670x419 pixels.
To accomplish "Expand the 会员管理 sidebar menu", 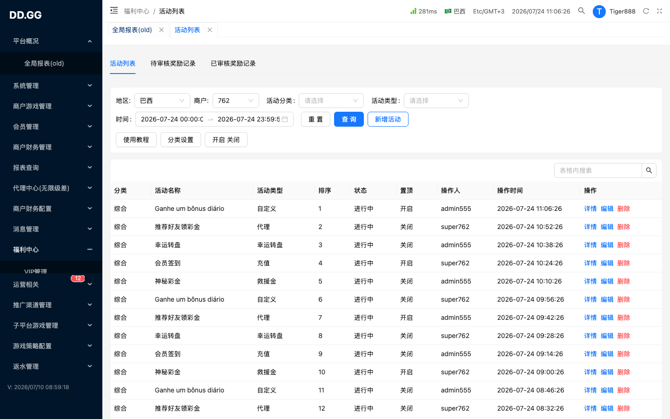I will (51, 127).
